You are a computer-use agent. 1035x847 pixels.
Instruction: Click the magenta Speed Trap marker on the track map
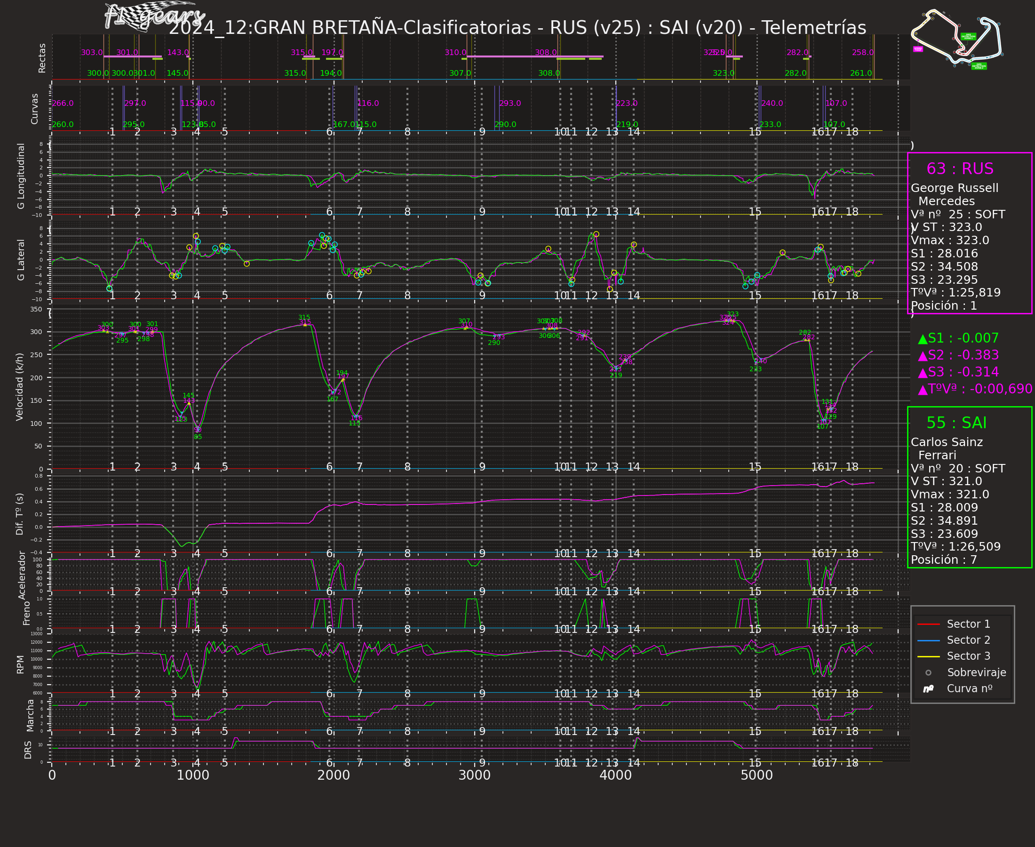tap(918, 49)
